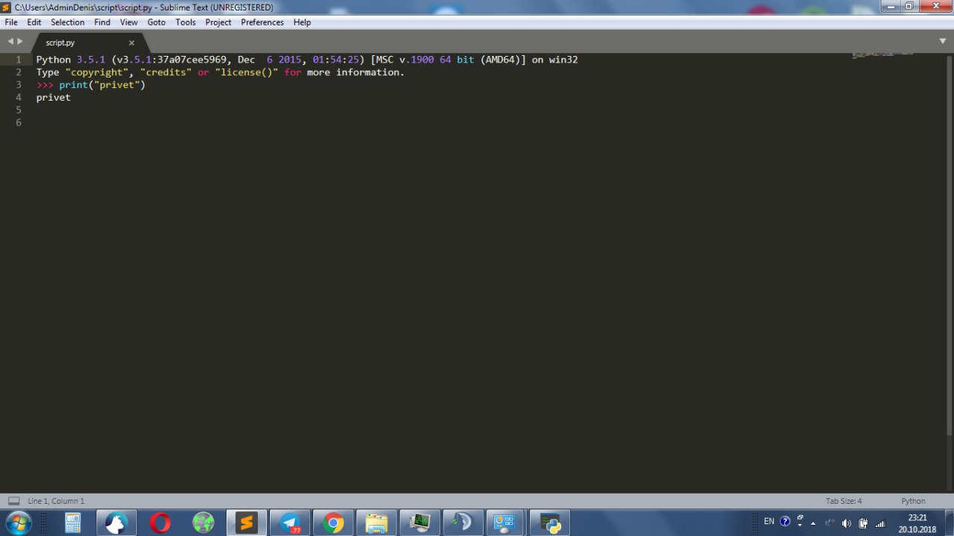This screenshot has width=954, height=536.
Task: Open Telegram from the taskbar
Action: pyautogui.click(x=289, y=523)
